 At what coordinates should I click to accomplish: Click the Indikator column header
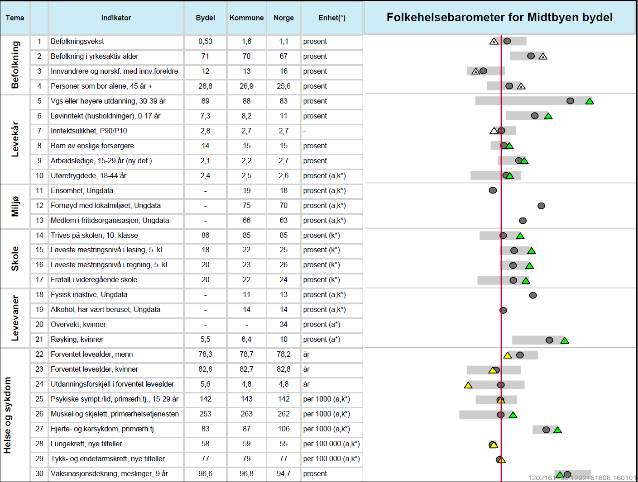(x=116, y=18)
